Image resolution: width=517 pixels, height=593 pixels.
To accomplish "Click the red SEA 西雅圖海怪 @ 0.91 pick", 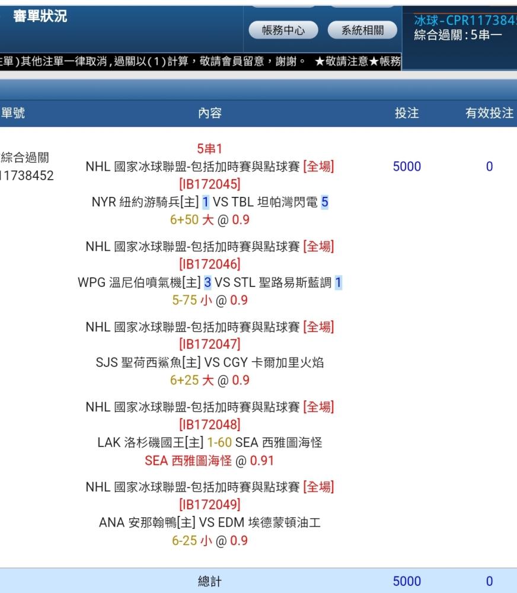I will 209,461.
